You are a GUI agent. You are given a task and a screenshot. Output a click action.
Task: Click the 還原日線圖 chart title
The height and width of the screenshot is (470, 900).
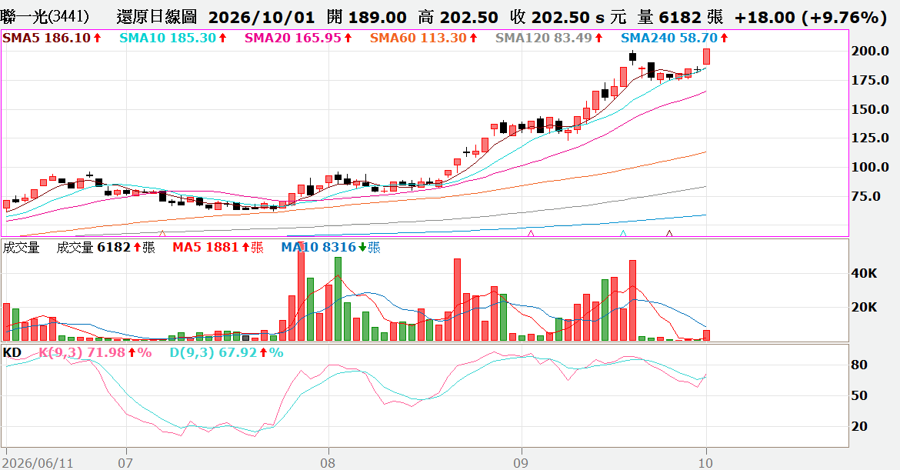(x=156, y=17)
